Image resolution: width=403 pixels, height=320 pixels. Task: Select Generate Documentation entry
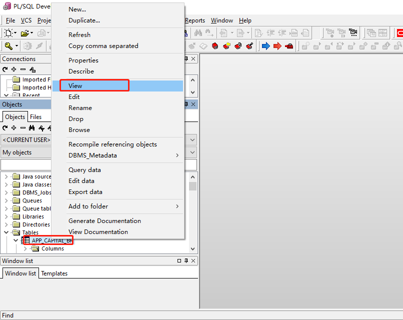pos(117,221)
